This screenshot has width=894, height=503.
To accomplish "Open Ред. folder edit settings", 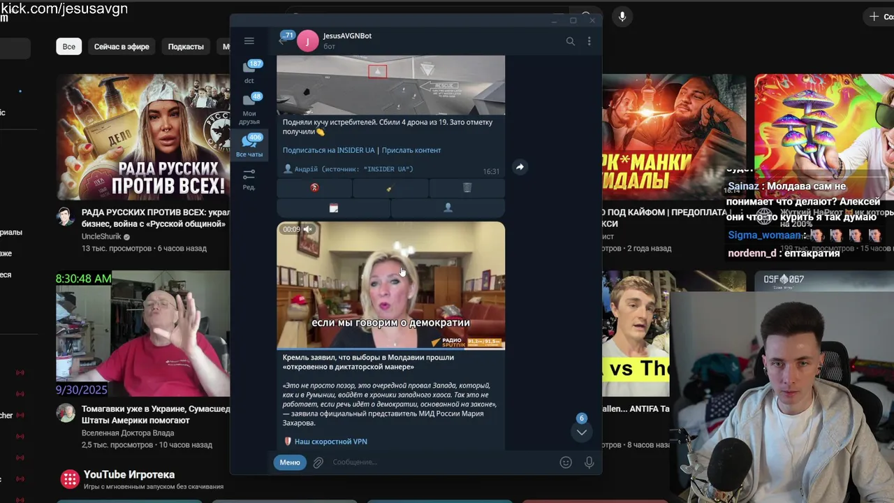I will [x=249, y=179].
